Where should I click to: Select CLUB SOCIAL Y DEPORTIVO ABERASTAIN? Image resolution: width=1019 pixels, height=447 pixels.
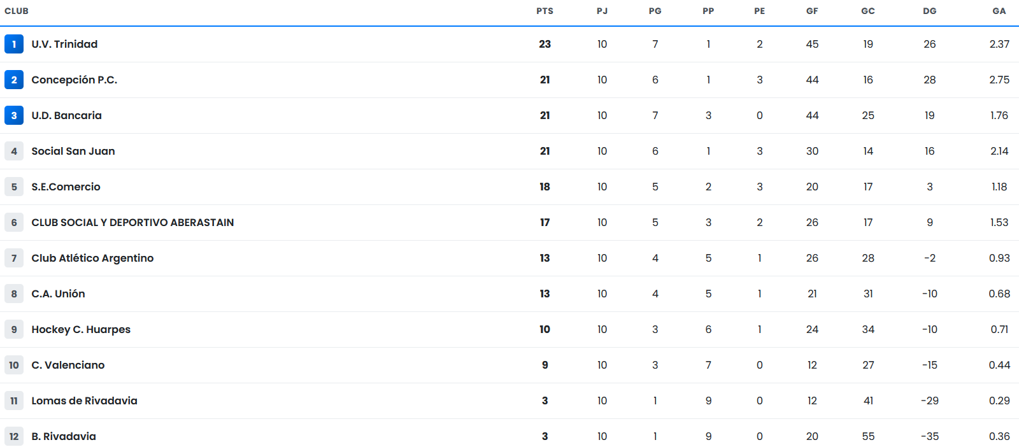tap(132, 222)
